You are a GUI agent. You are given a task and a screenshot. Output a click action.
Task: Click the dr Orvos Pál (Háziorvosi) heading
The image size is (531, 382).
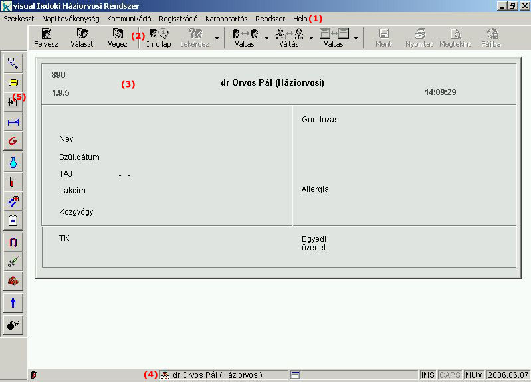(272, 82)
